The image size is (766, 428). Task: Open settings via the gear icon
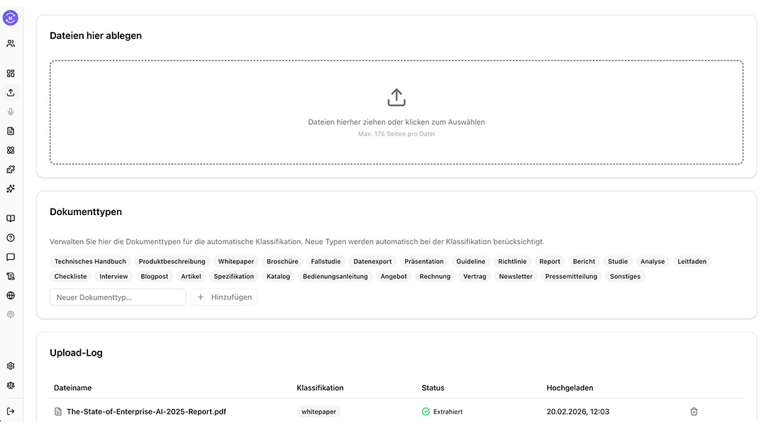[10, 365]
